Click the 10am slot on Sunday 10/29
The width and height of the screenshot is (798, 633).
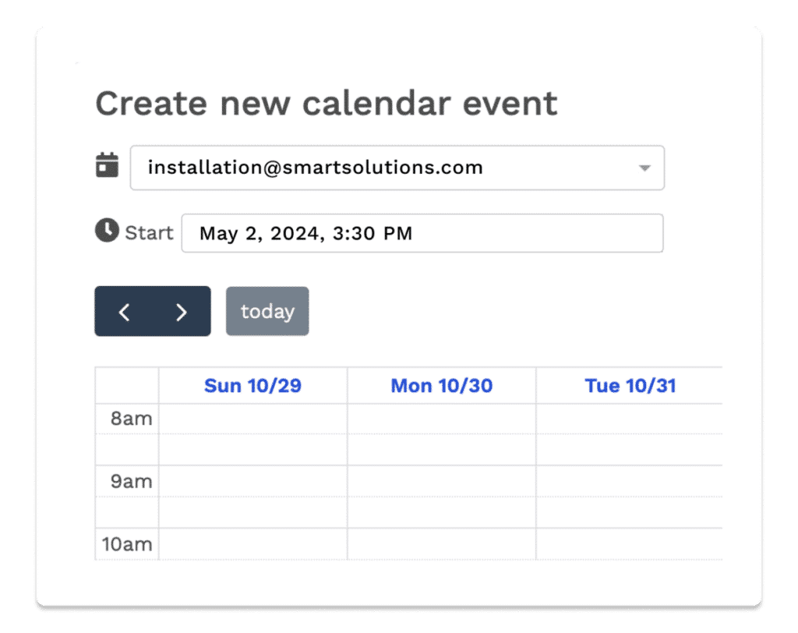coord(253,544)
